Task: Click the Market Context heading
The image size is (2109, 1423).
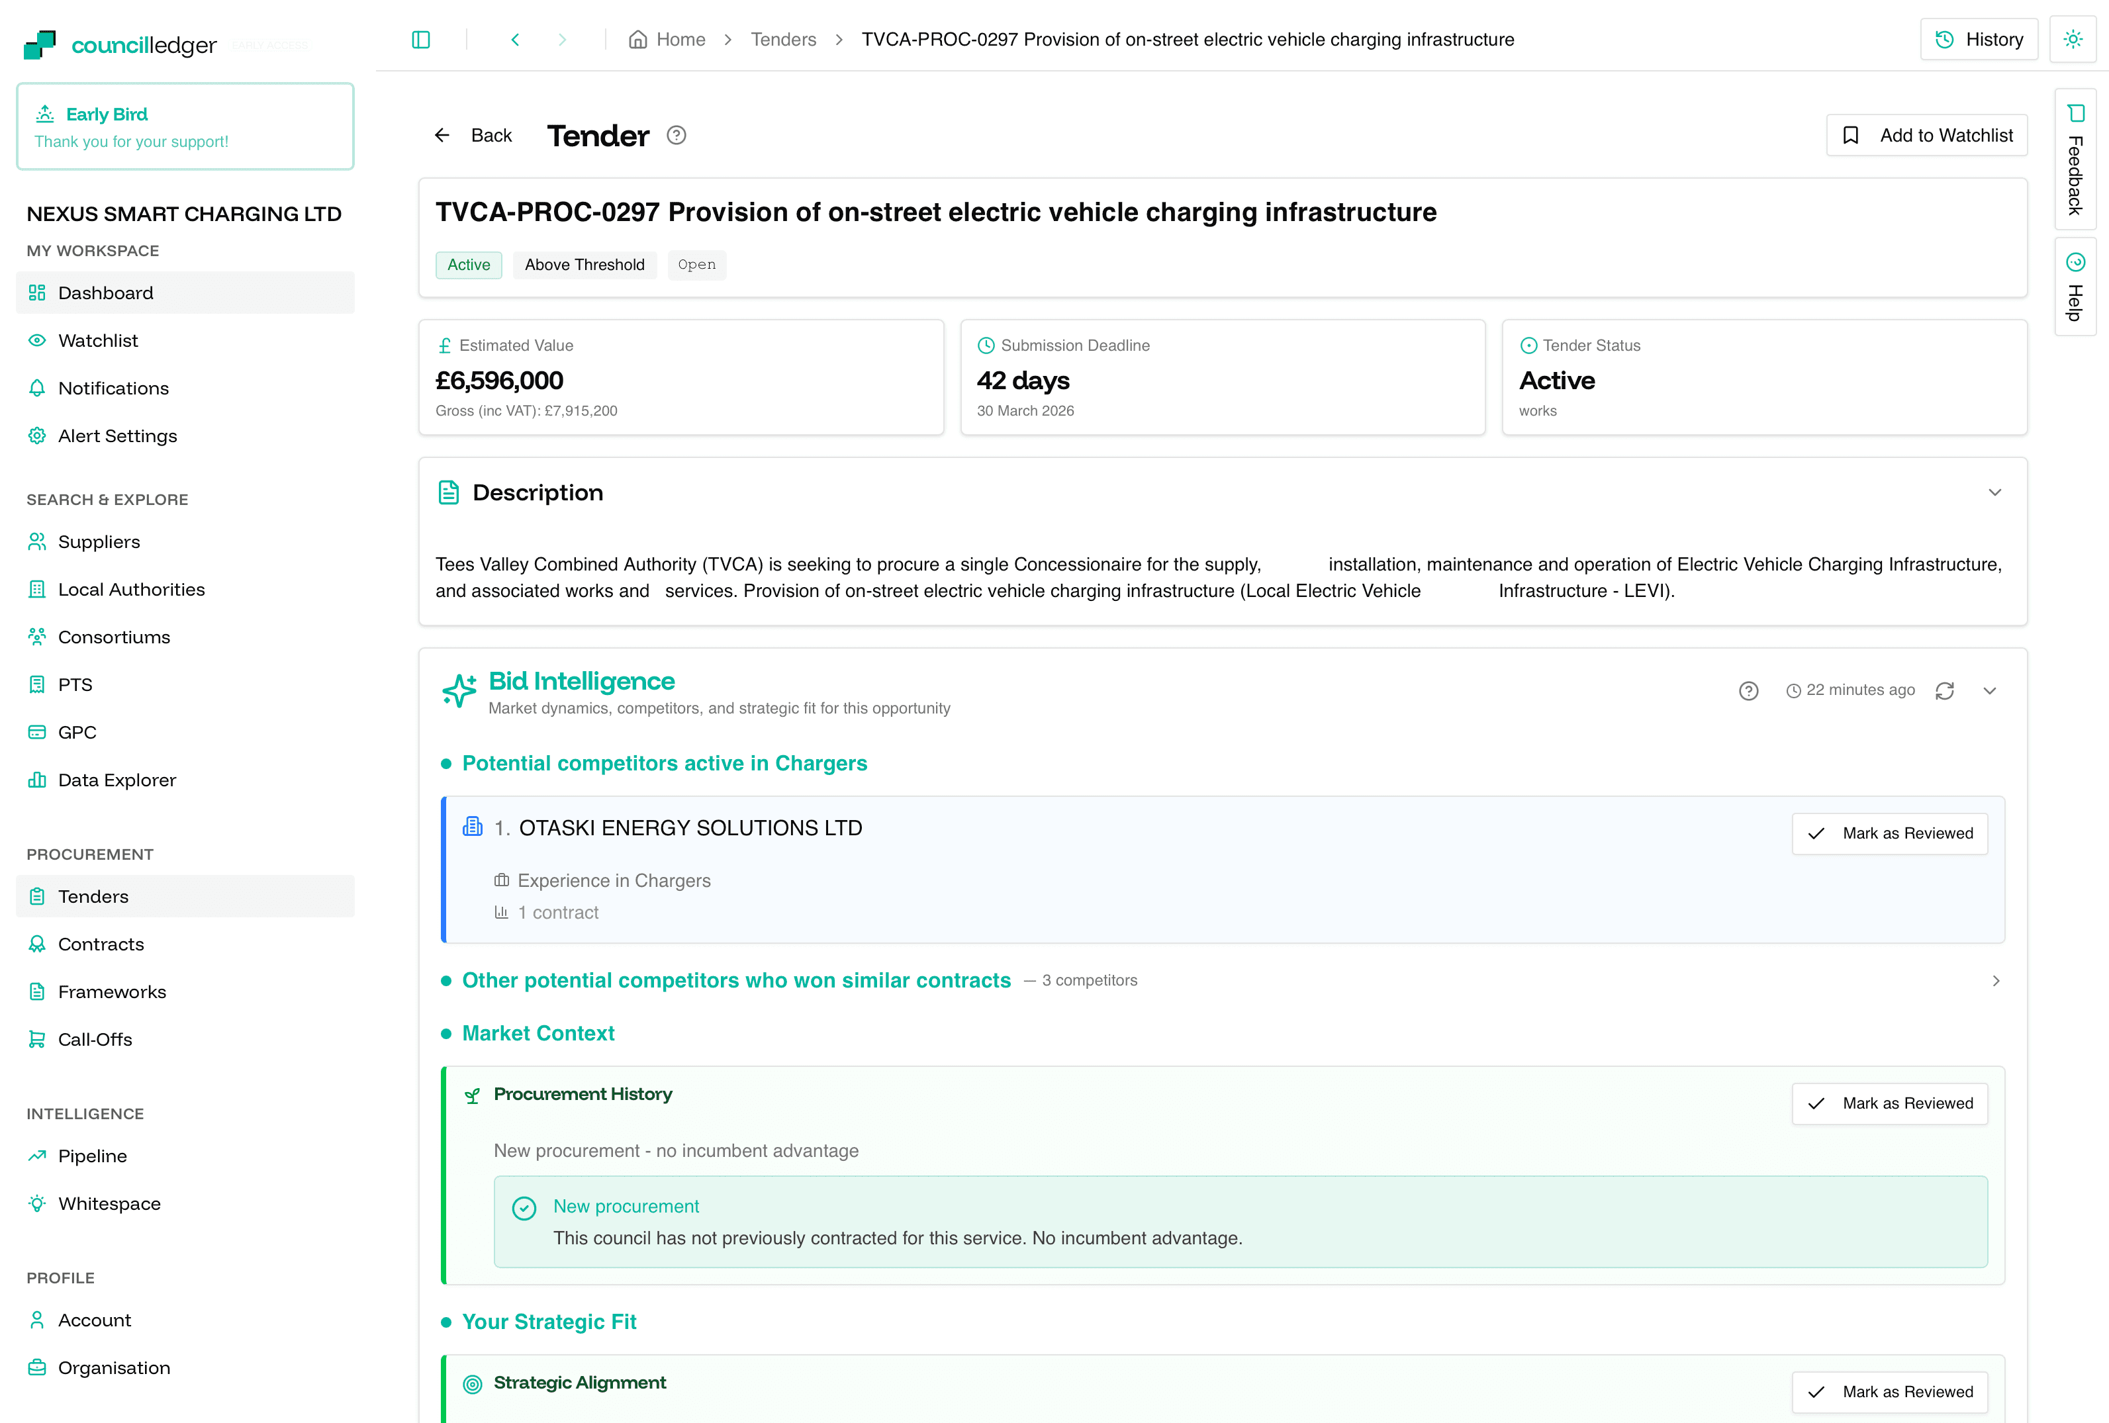Action: (x=538, y=1034)
